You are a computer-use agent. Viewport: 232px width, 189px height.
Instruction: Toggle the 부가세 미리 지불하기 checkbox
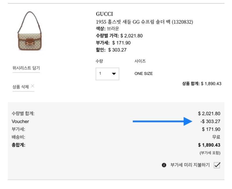pyautogui.click(x=217, y=165)
